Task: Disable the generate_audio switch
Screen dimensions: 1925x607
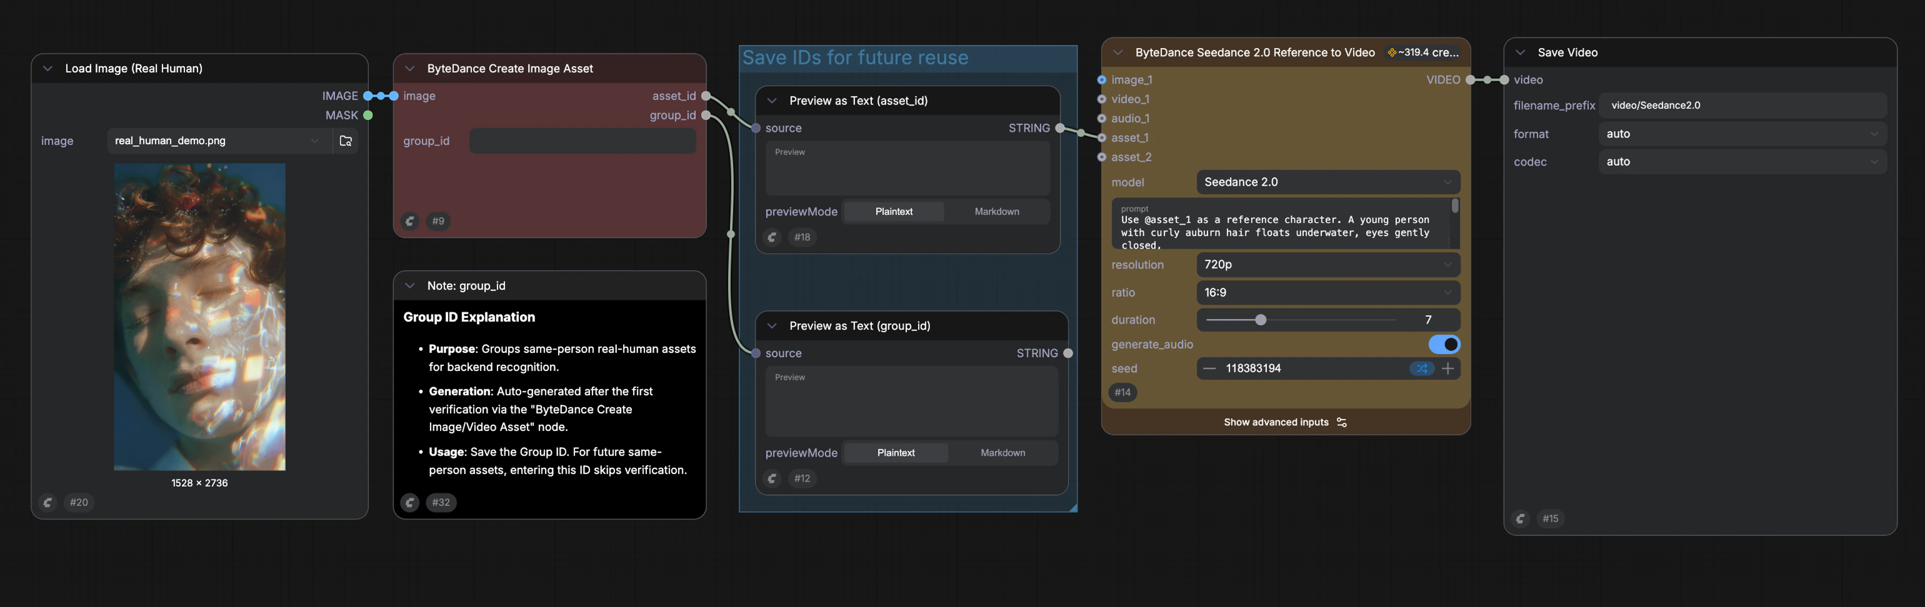Action: tap(1444, 344)
